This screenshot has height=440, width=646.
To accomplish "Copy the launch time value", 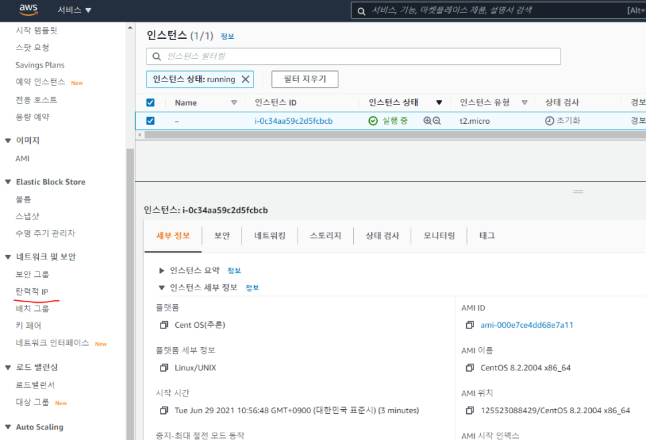I will [x=164, y=411].
